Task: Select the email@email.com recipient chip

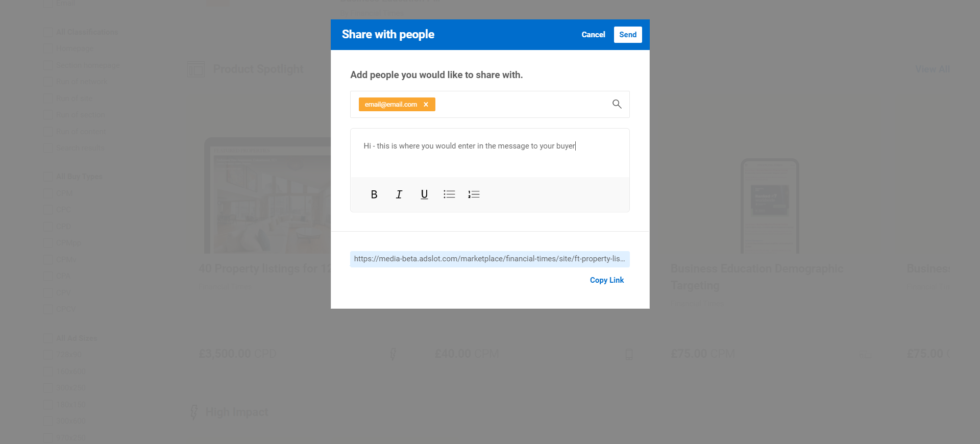Action: (x=397, y=105)
